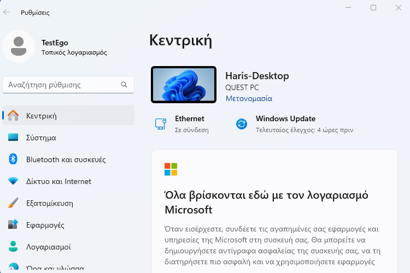Click the search magnifier icon

pyautogui.click(x=124, y=85)
